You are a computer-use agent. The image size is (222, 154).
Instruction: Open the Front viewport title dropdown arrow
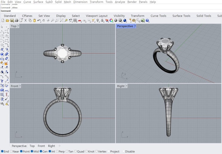click(20, 86)
